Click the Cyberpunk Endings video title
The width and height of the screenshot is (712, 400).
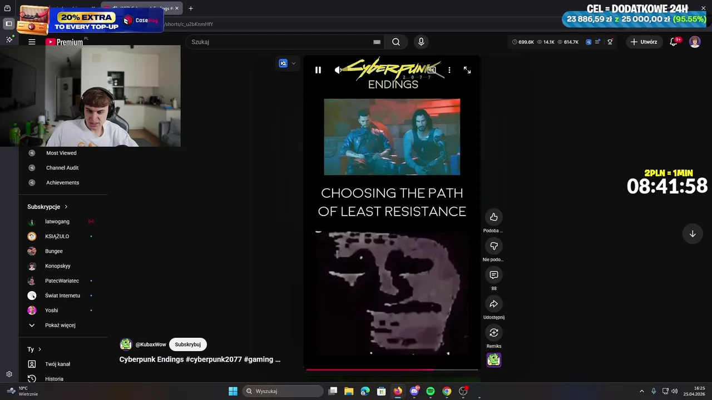tap(200, 359)
